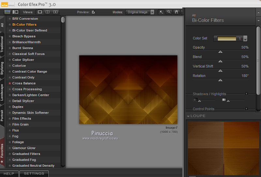Open the Color Set dropdown

tap(245, 39)
